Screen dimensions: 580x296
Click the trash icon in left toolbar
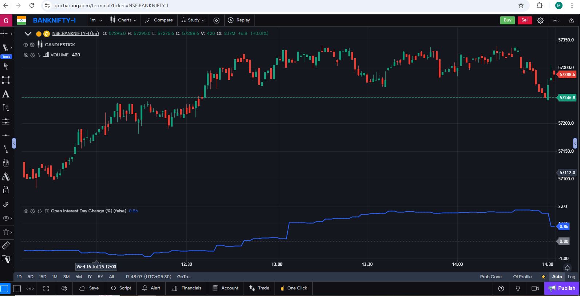pyautogui.click(x=6, y=232)
